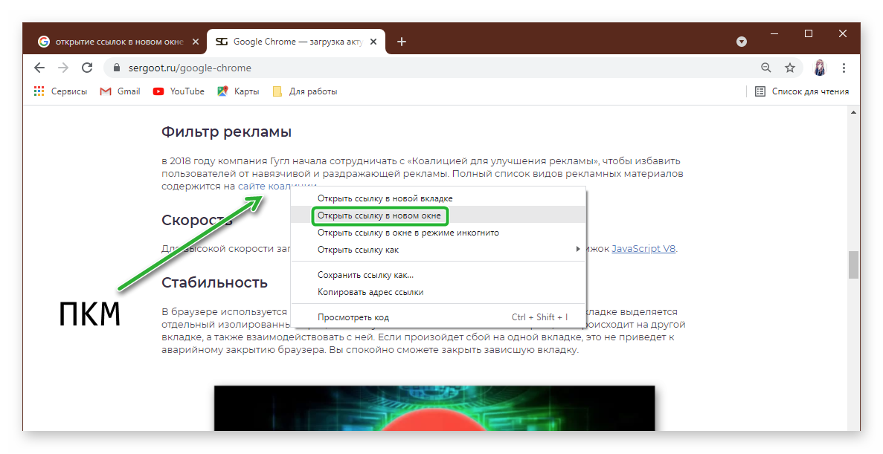Open the Gmail bookmark
Viewport: 883px width, 454px height.
121,91
